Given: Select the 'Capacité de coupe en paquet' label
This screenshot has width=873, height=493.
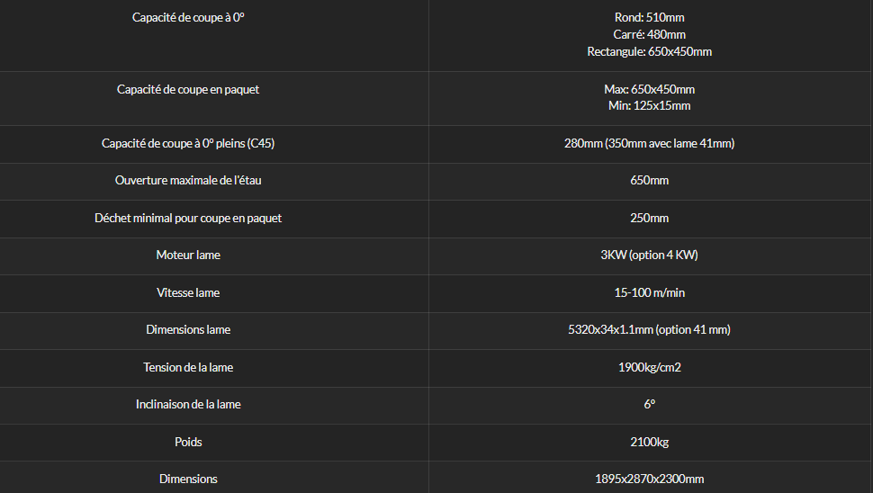Looking at the screenshot, I should point(188,89).
